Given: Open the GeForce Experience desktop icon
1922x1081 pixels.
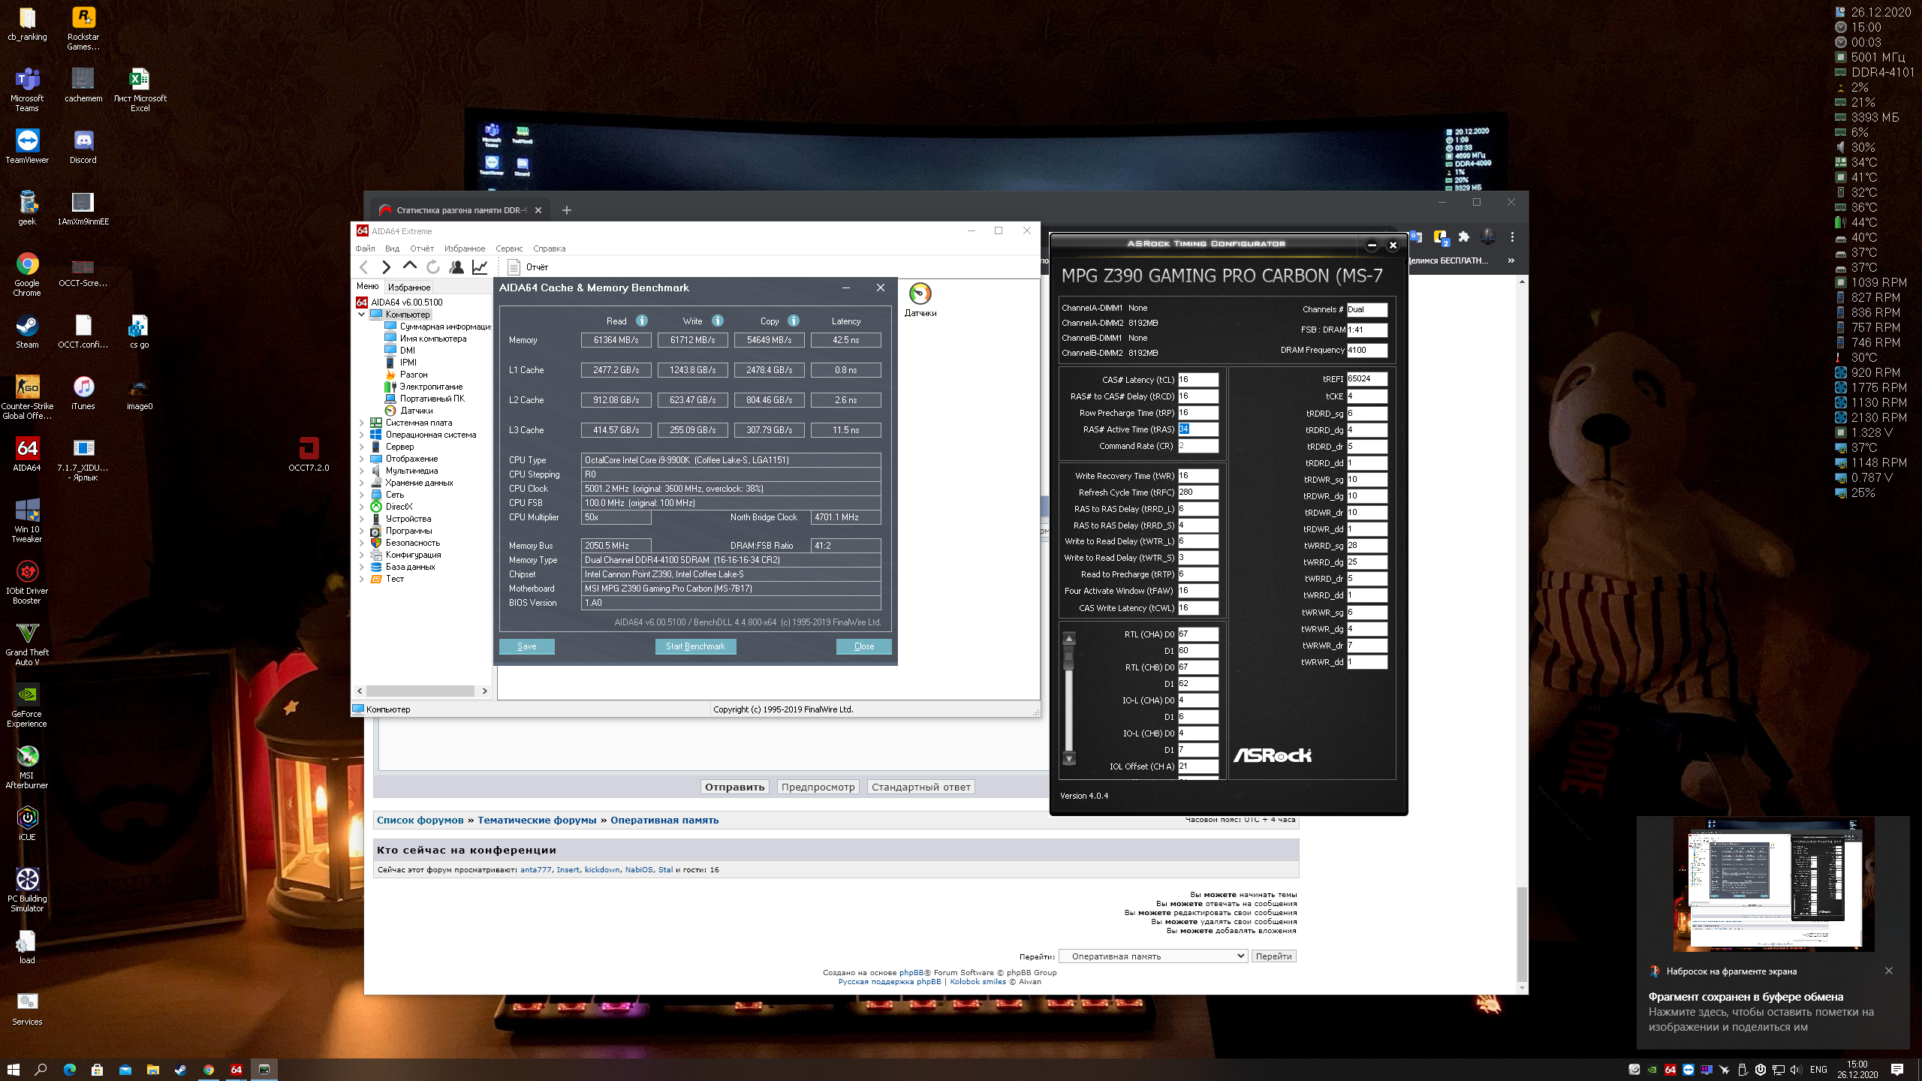Looking at the screenshot, I should (27, 706).
